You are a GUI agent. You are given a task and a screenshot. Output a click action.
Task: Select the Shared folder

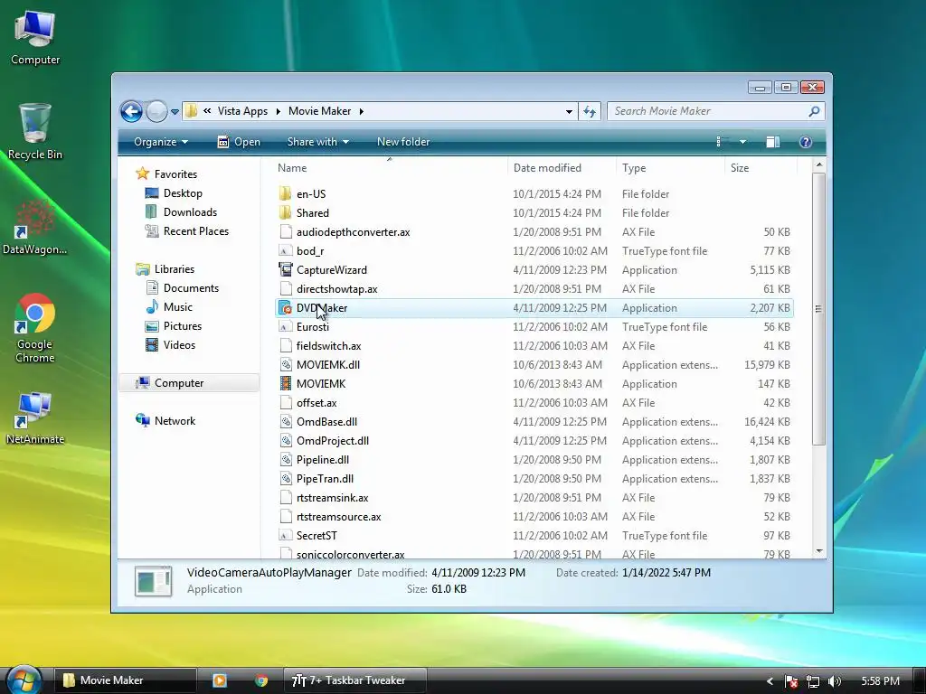[534, 213]
